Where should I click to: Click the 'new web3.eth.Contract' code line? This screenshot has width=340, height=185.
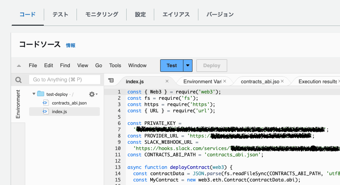point(217,180)
